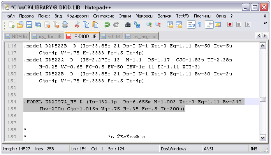Zoom out with magnifier minus icon
Image resolution: width=271 pixels, height=155 pixels.
158,24
